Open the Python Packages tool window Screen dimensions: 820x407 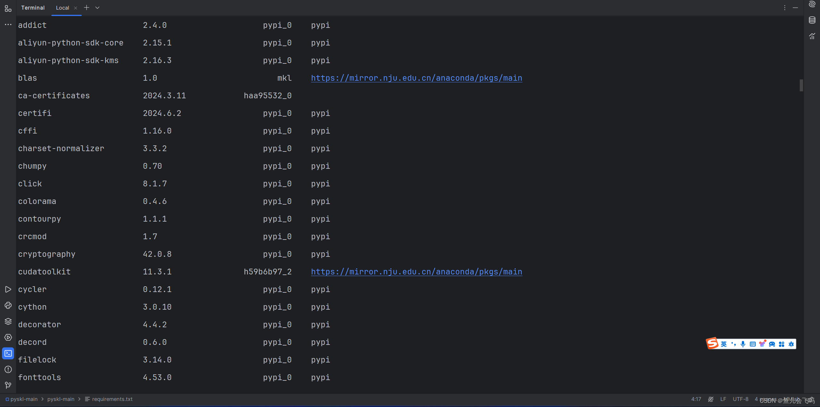pos(8,321)
